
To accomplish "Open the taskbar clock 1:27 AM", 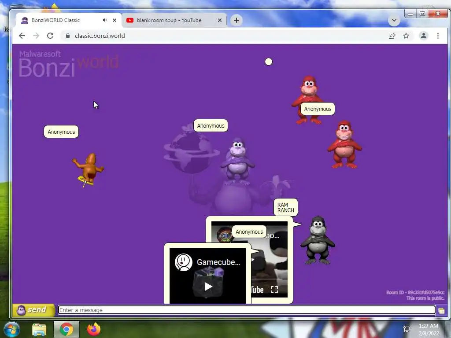I will pos(429,329).
